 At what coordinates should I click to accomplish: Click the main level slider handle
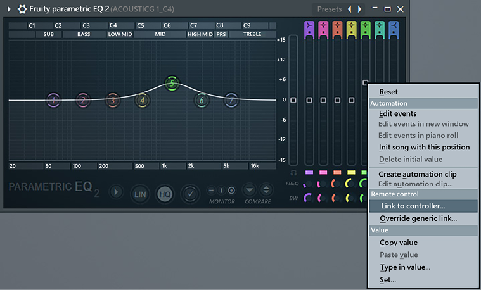[293, 100]
